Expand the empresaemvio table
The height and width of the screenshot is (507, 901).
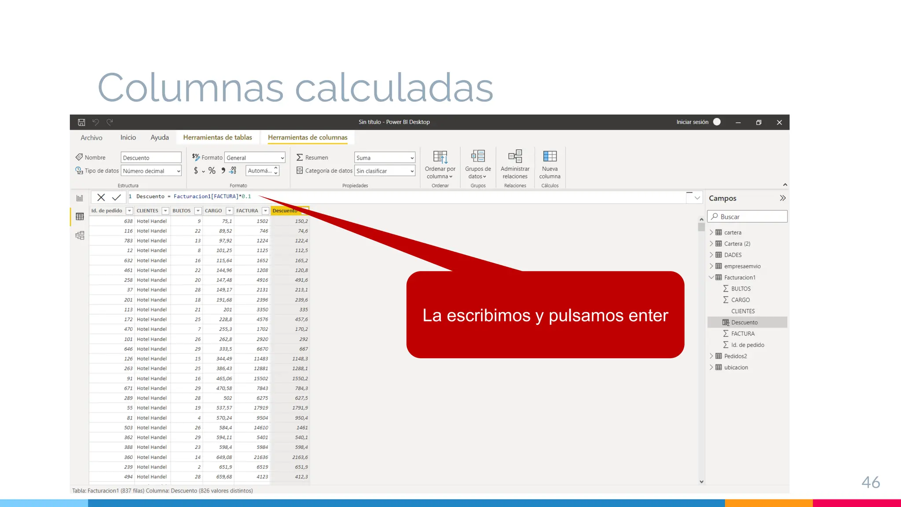click(x=711, y=266)
